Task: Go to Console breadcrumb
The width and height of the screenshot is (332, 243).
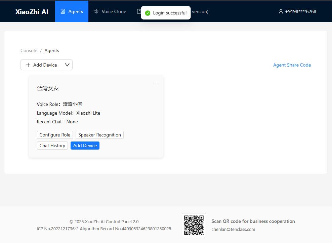Action: coord(29,50)
